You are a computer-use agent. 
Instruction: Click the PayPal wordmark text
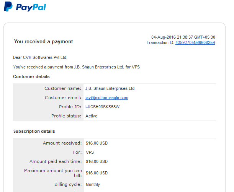pyautogui.click(x=31, y=7)
